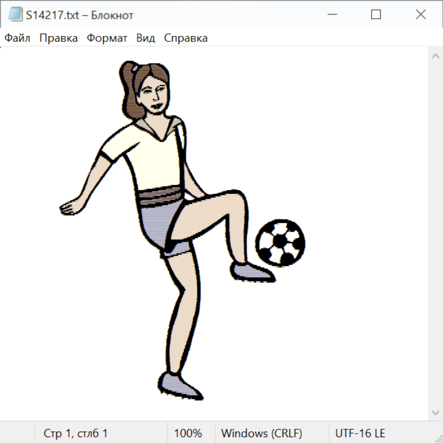
Task: Minimize the Блокнот window
Action: point(331,15)
